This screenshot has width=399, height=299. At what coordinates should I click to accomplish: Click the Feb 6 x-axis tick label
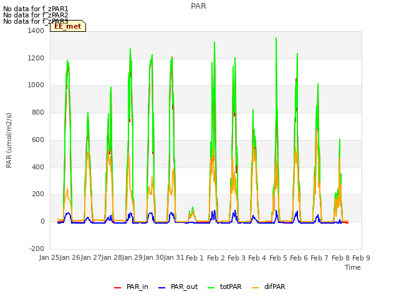click(299, 258)
